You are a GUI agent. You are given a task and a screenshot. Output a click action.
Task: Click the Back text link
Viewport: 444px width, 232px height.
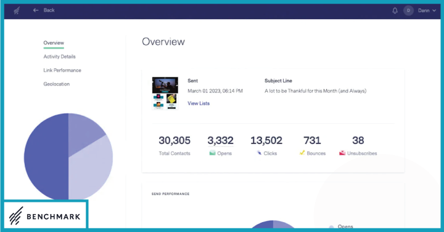coord(49,10)
